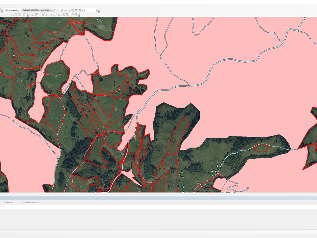Select the Topology Edit tool
This screenshot has width=317, height=238.
(x=36, y=15)
